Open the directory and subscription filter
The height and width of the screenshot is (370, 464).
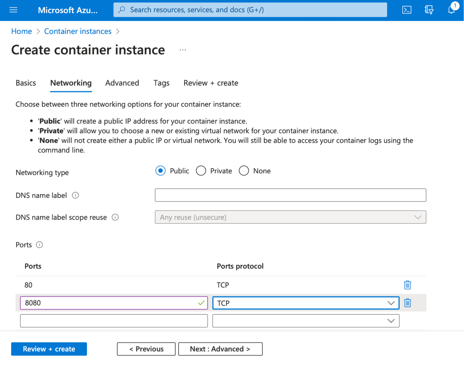429,10
